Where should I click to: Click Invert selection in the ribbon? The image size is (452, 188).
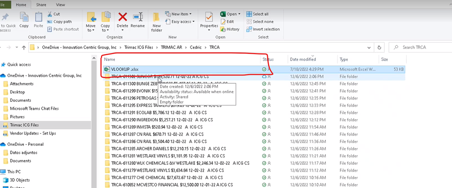(x=263, y=29)
